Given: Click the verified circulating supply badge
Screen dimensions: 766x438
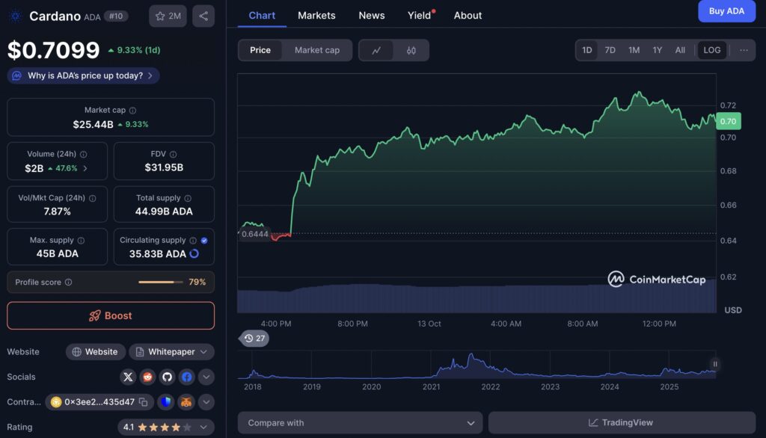Looking at the screenshot, I should (204, 240).
